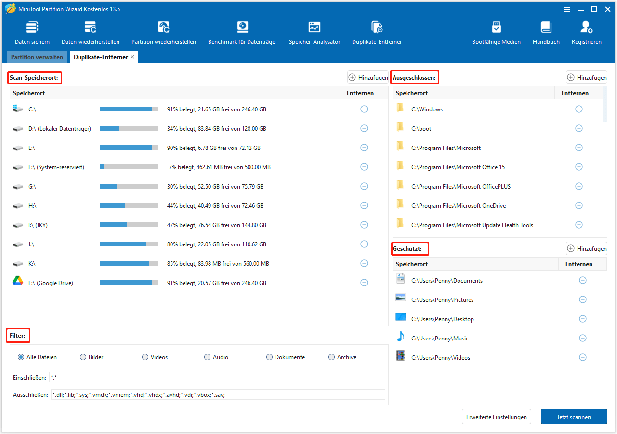Start scanning with Jetzt scannen

pyautogui.click(x=574, y=417)
